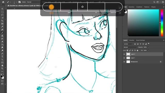The height and width of the screenshot is (93, 165).
Task: Select the Smudge tool
Action: tap(2, 48)
